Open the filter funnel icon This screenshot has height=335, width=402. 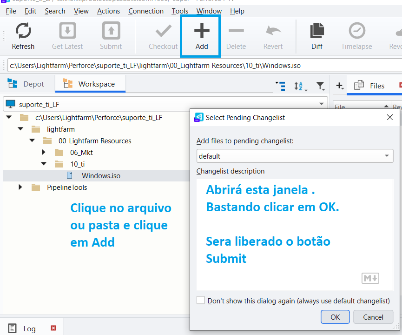(321, 86)
